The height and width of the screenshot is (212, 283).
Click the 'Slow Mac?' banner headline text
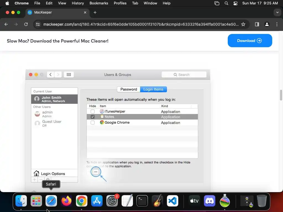57,41
